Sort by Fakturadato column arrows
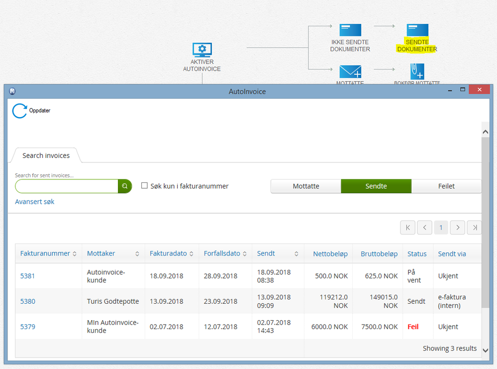 coord(192,254)
